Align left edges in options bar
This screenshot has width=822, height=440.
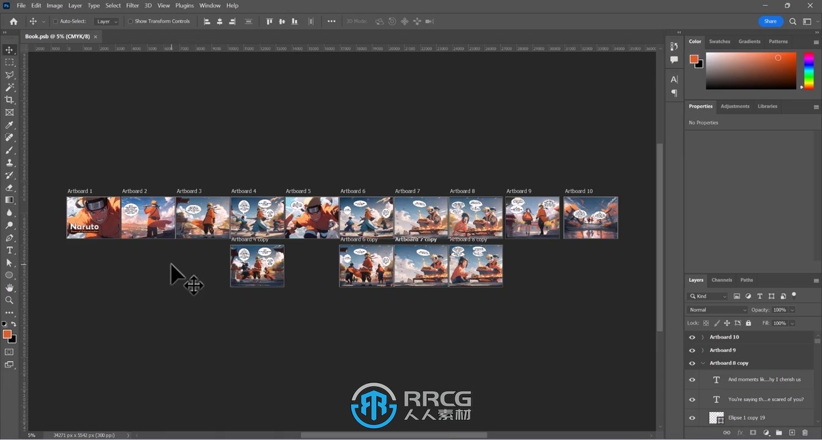(x=207, y=21)
